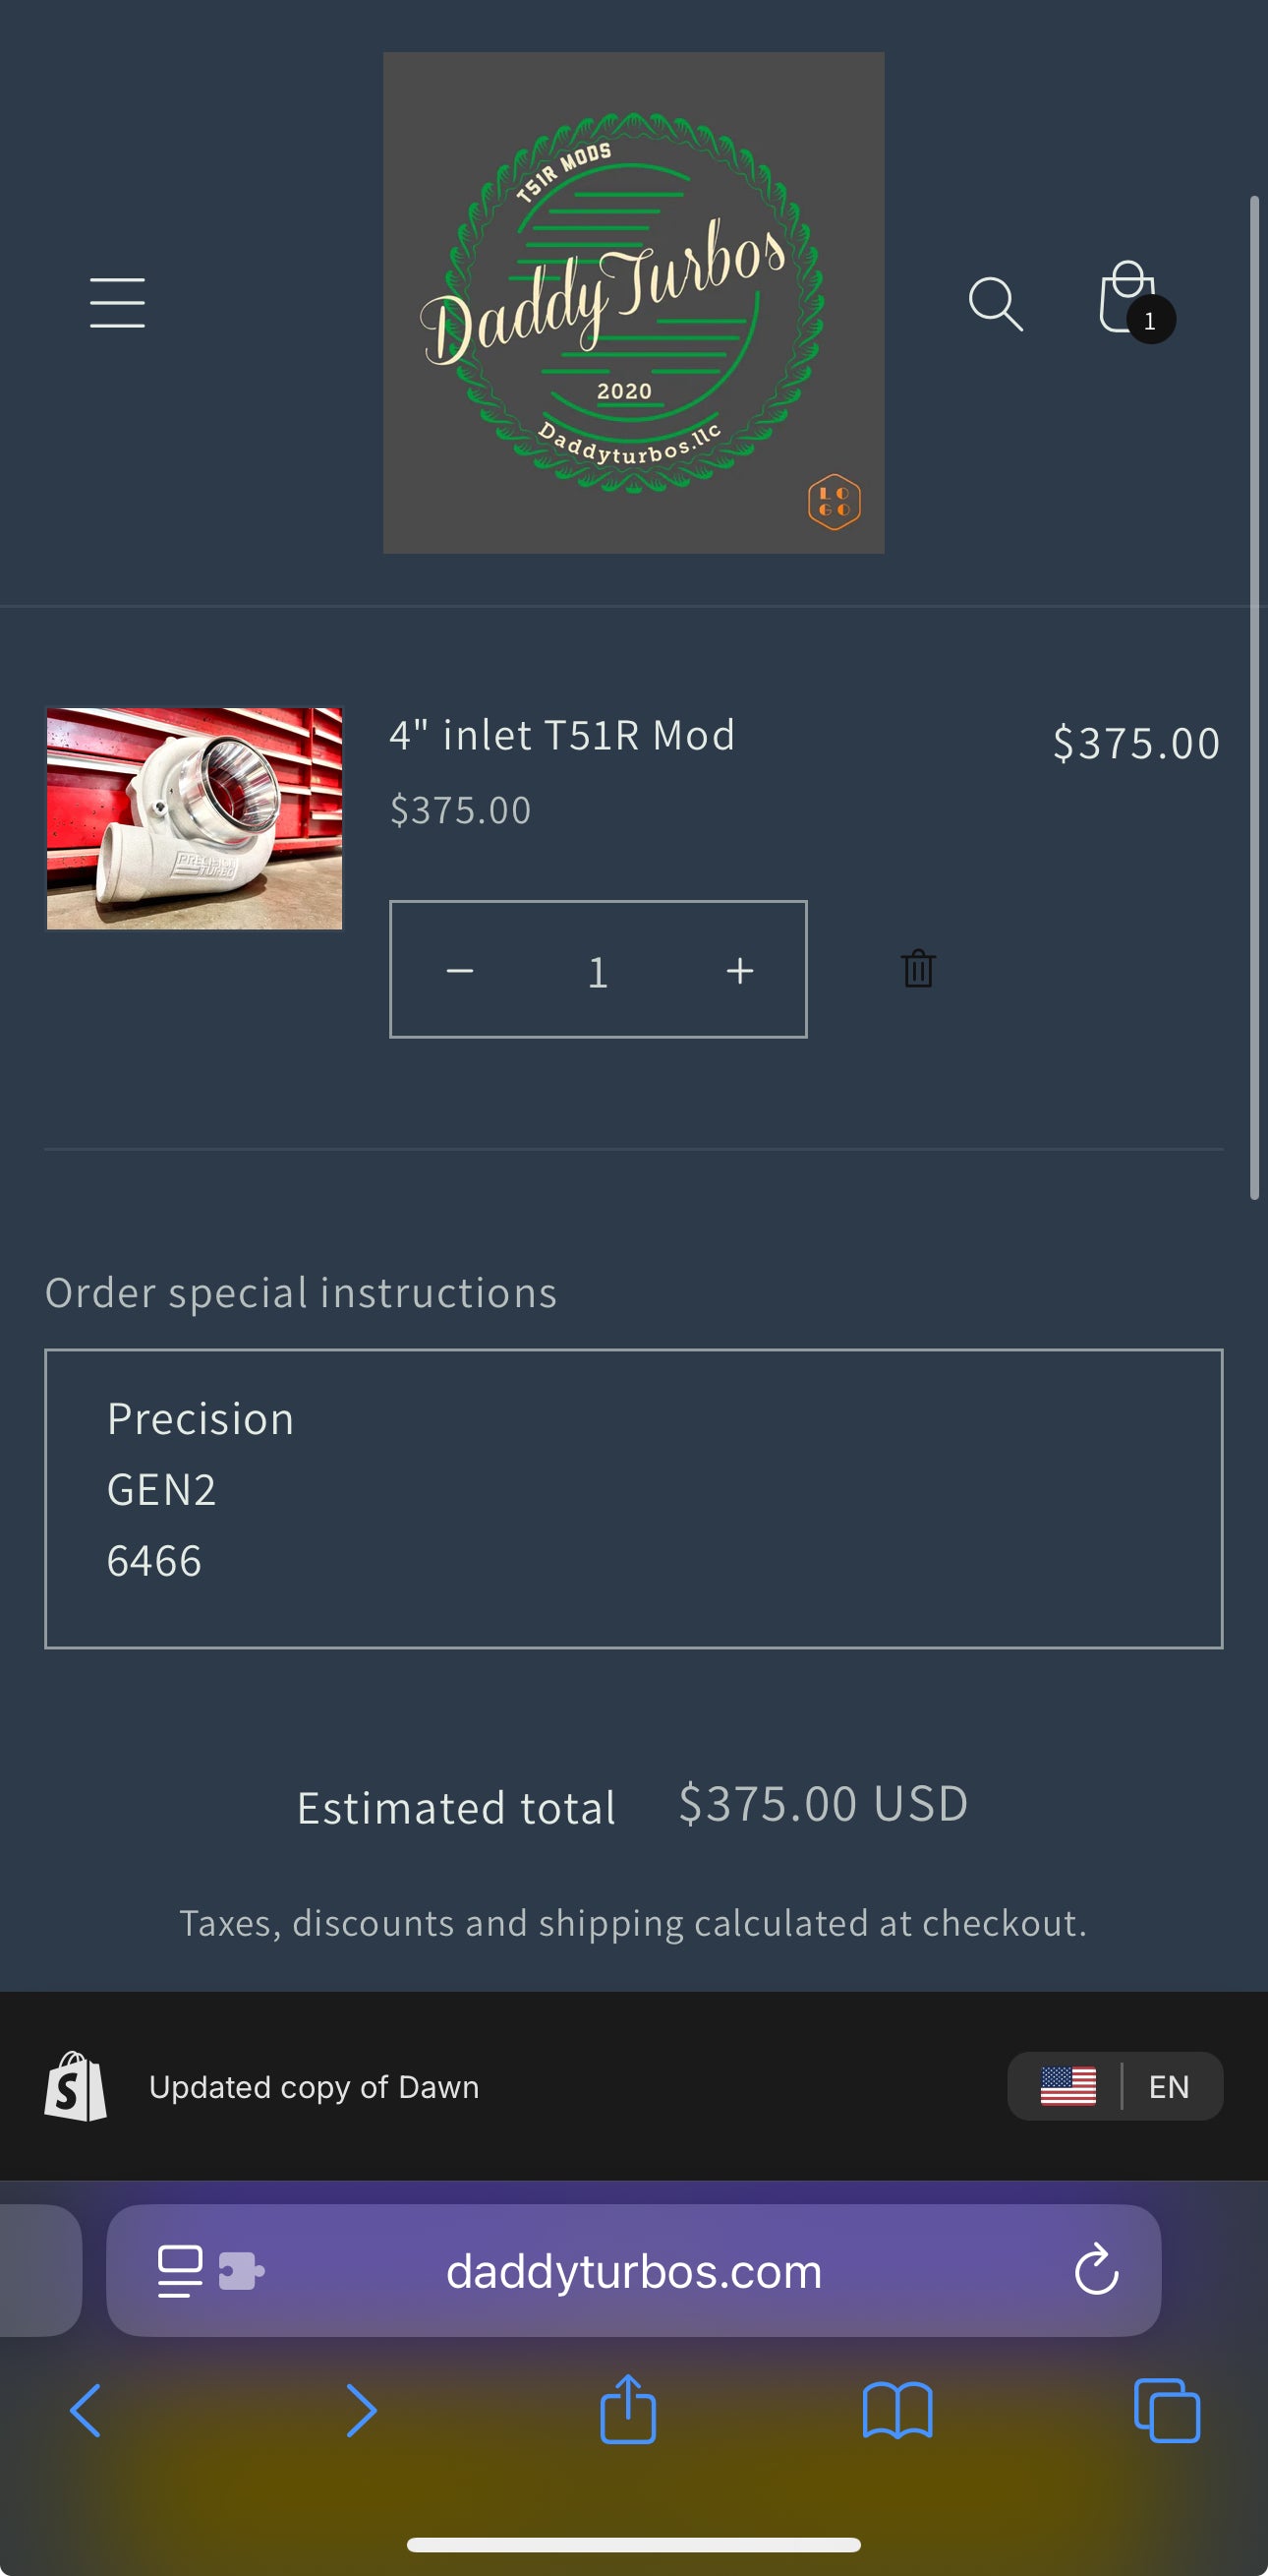Screen dimensions: 1268x2576
Task: Tap the search magnifier icon
Action: [x=995, y=303]
